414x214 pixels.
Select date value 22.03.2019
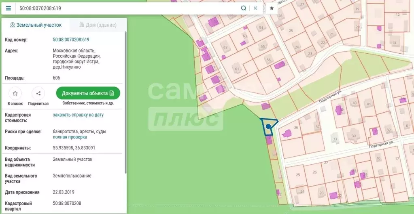[x=64, y=192]
